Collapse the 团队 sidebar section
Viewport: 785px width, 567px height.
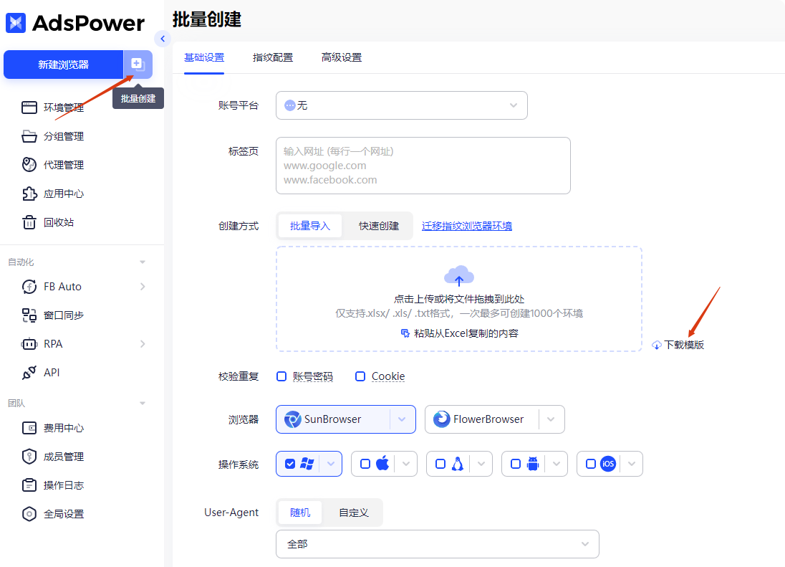(x=143, y=404)
